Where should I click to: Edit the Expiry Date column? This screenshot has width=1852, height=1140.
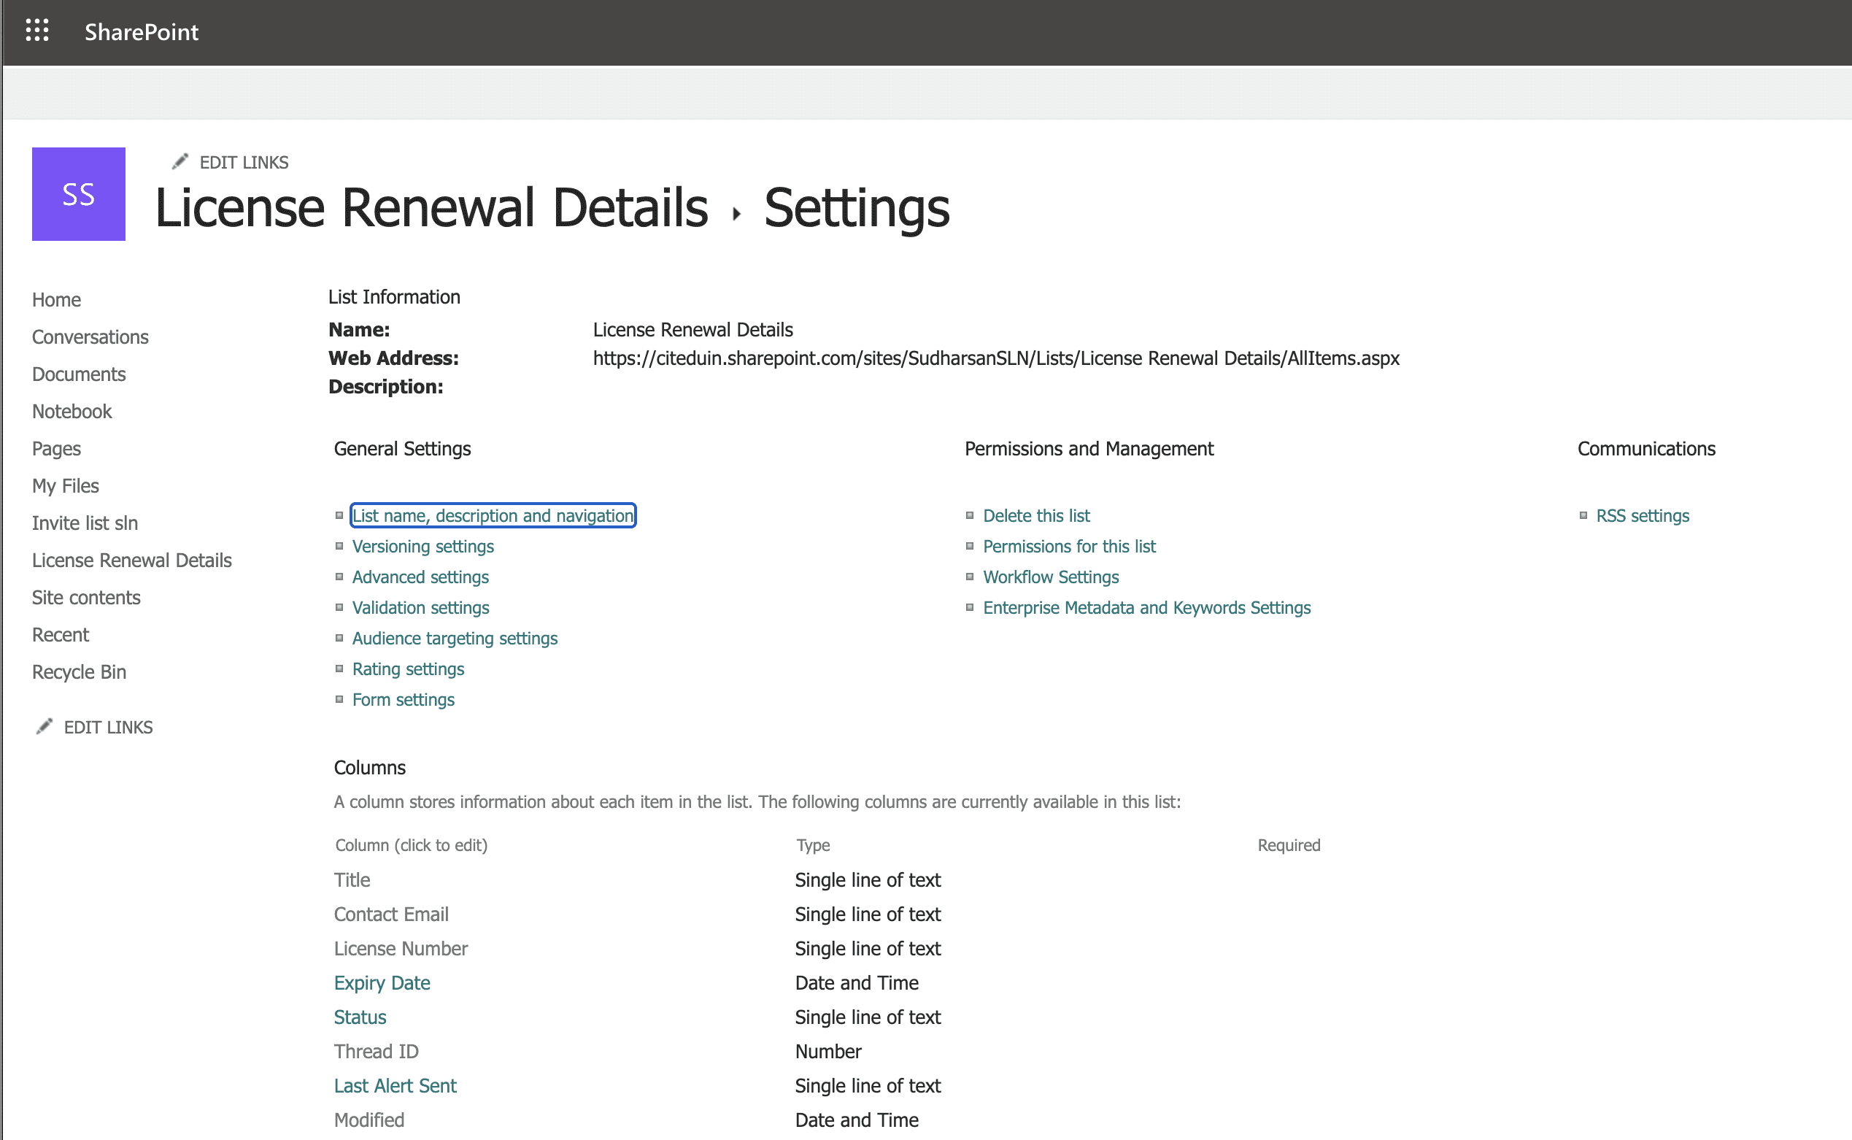pyautogui.click(x=382, y=983)
